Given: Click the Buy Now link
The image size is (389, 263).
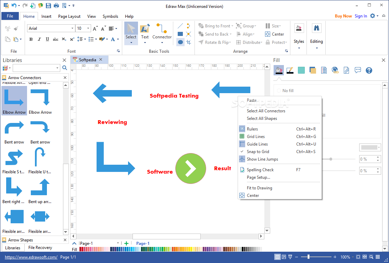Looking at the screenshot, I should tap(343, 16).
